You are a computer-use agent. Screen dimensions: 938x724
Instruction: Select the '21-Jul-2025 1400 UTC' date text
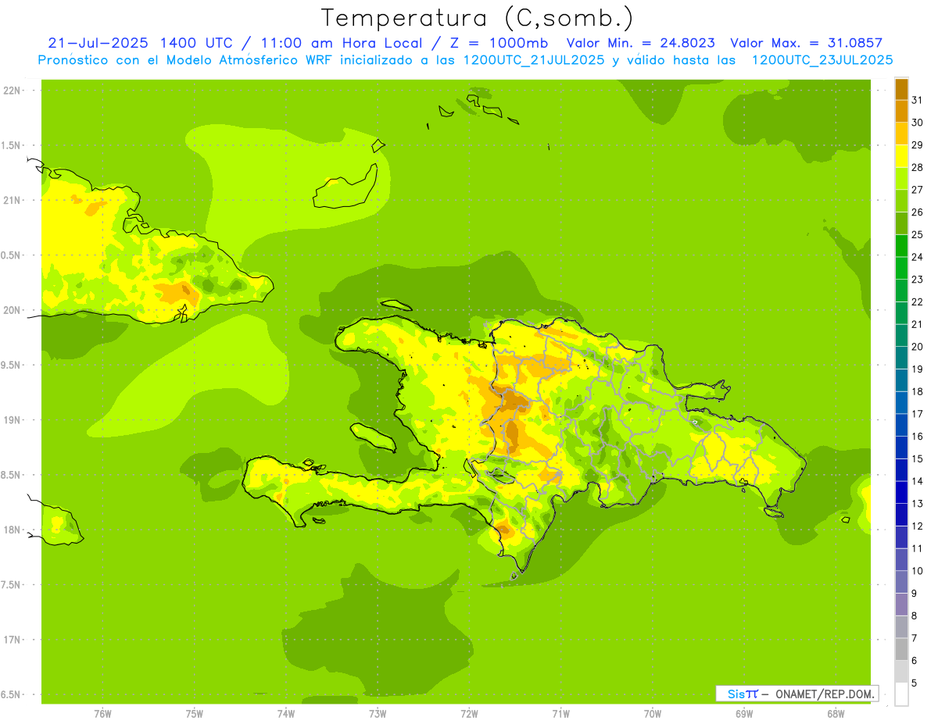140,43
